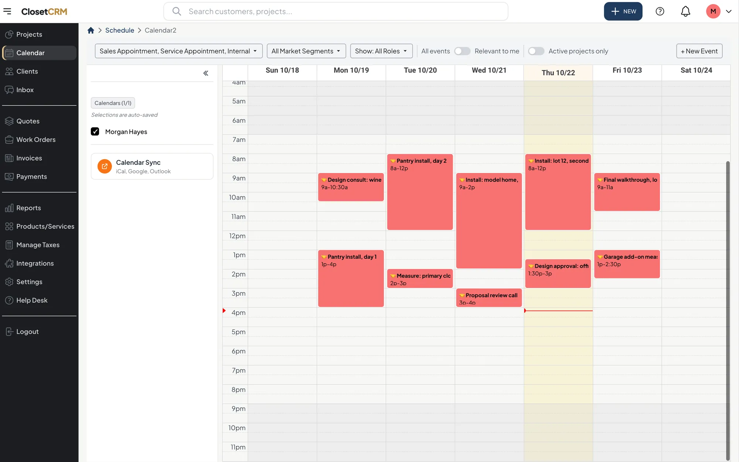Open Integrations page
Image resolution: width=739 pixels, height=462 pixels.
(x=39, y=264)
